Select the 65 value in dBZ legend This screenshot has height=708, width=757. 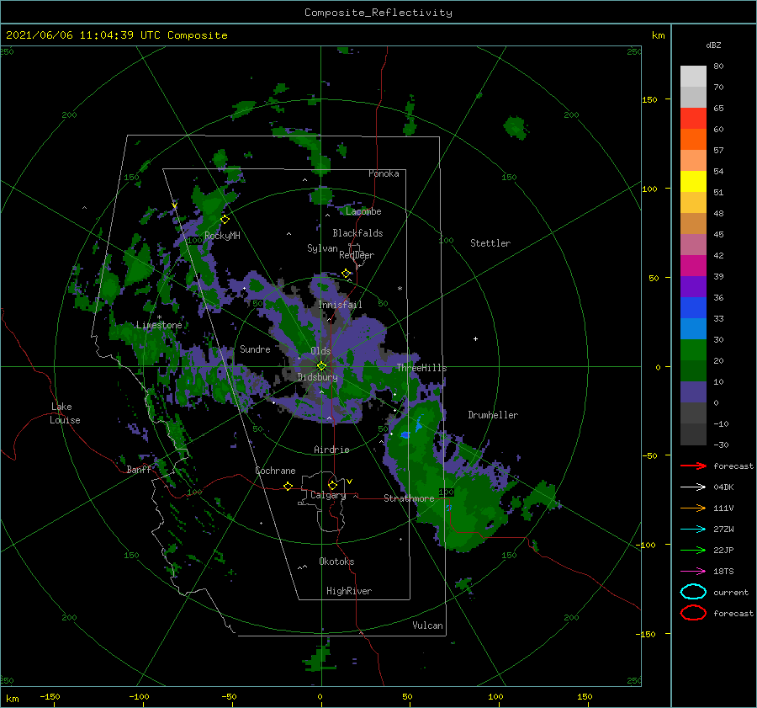tap(718, 109)
